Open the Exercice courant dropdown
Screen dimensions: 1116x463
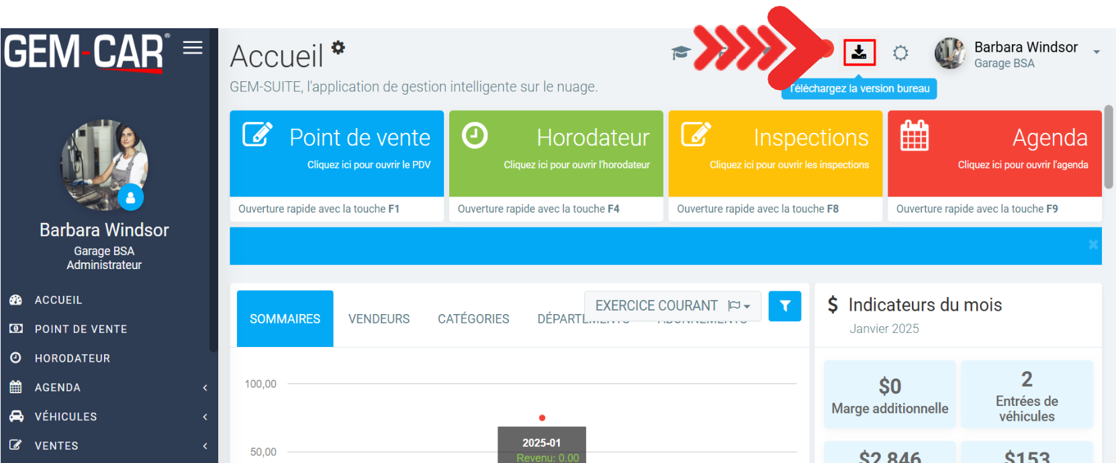click(x=672, y=306)
